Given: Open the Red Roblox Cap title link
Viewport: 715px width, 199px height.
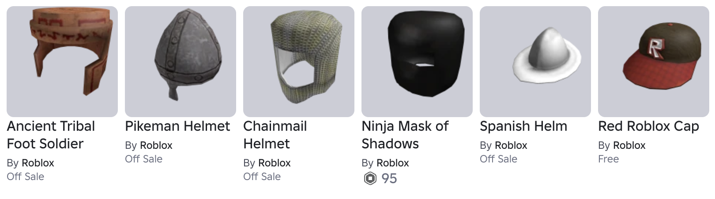Looking at the screenshot, I should [x=648, y=126].
